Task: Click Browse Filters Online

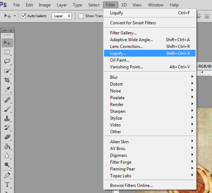Action: click(150, 185)
